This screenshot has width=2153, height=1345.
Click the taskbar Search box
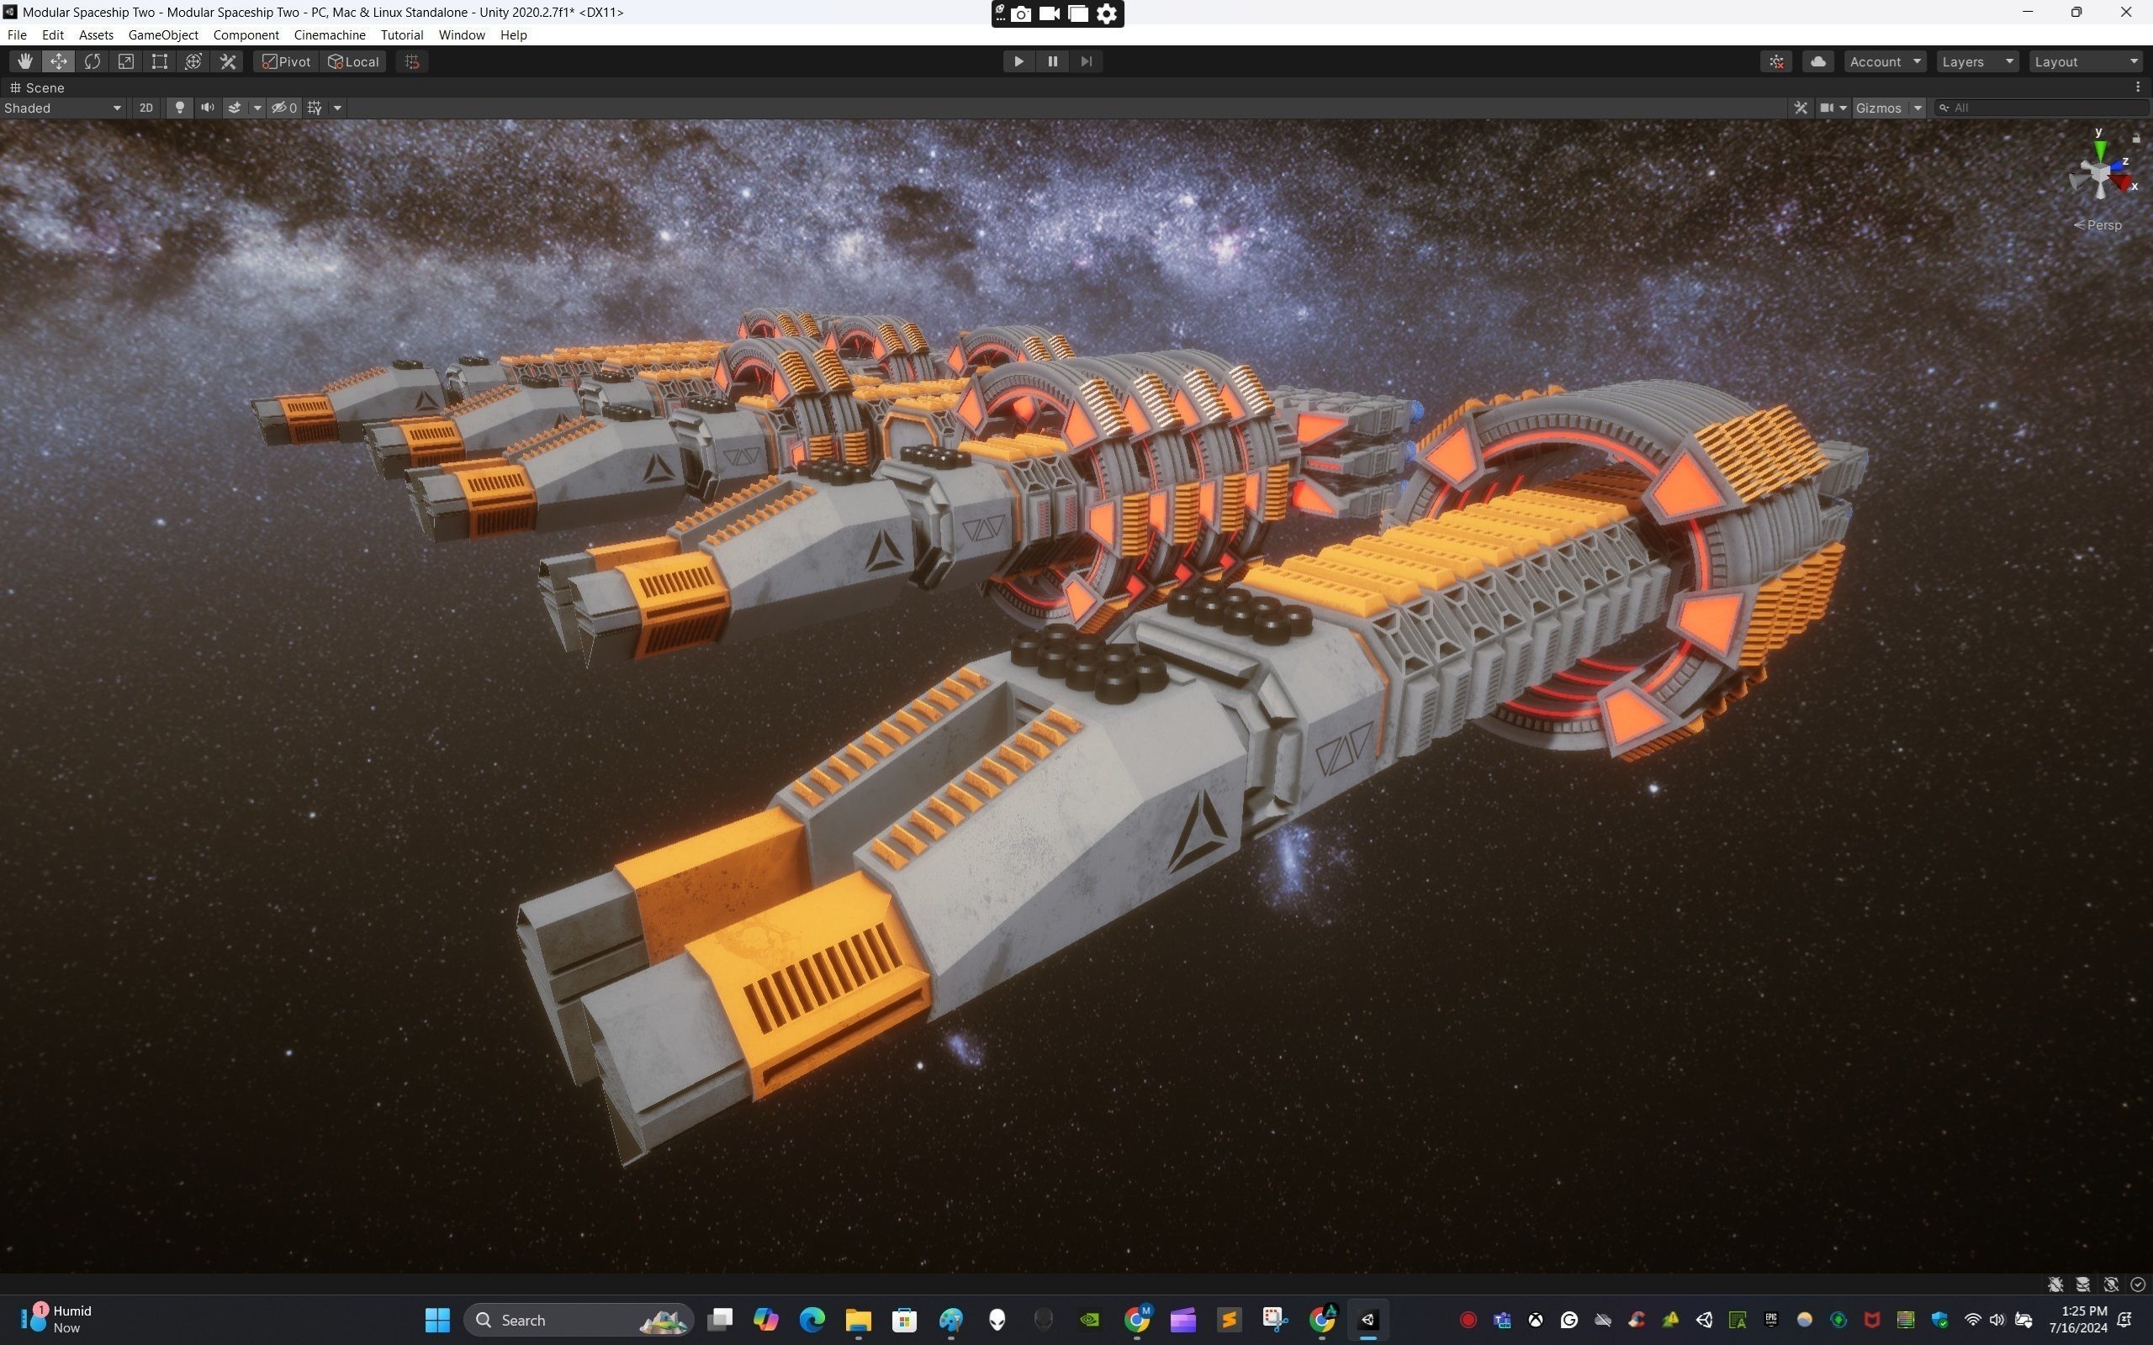pos(579,1320)
